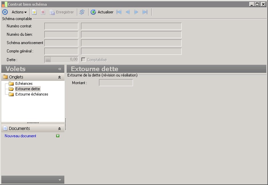
Task: Go to the first record
Action: (119, 12)
